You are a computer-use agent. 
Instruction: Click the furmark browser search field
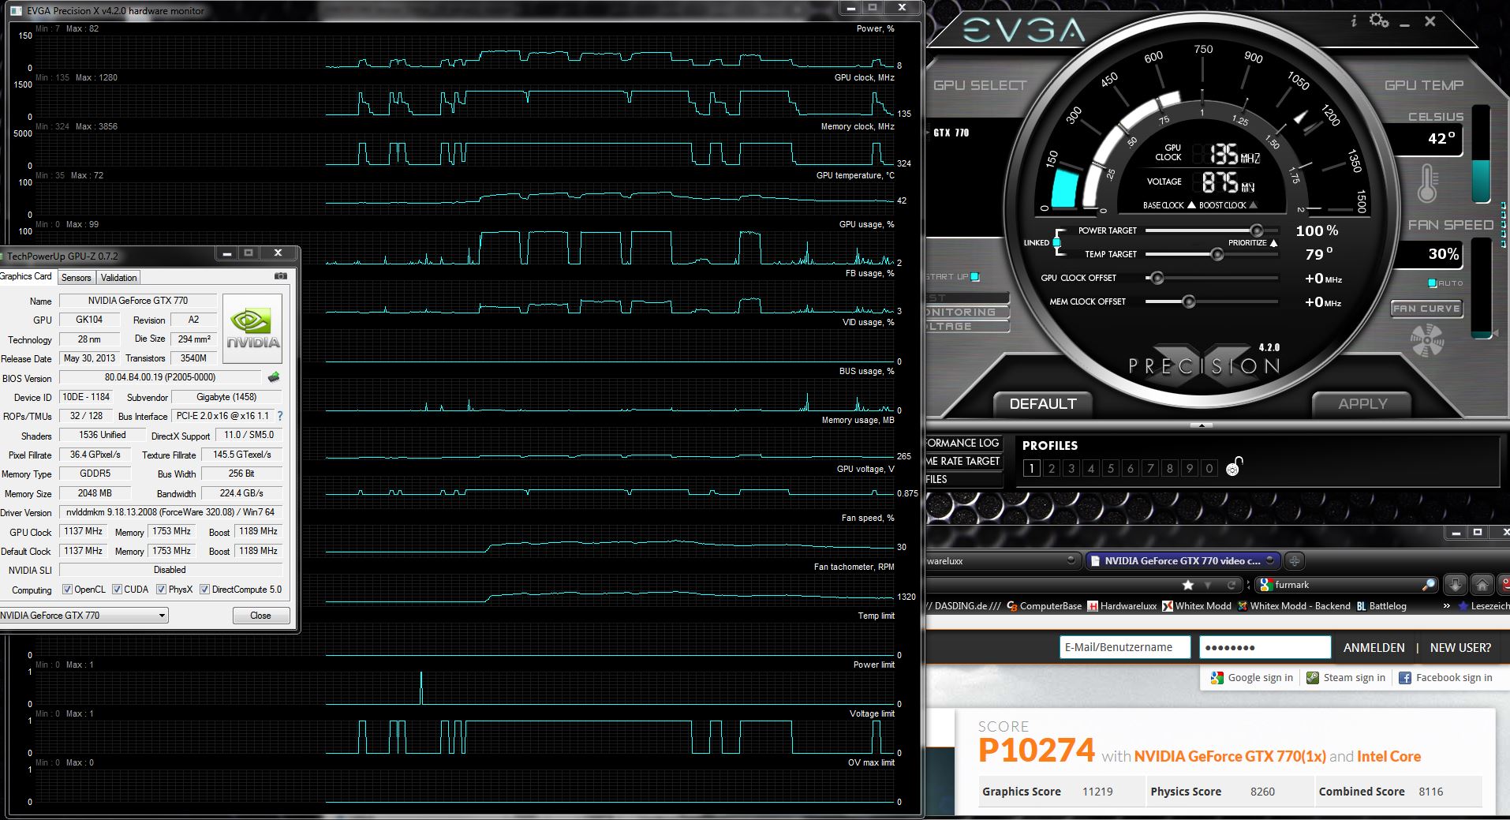coord(1347,585)
